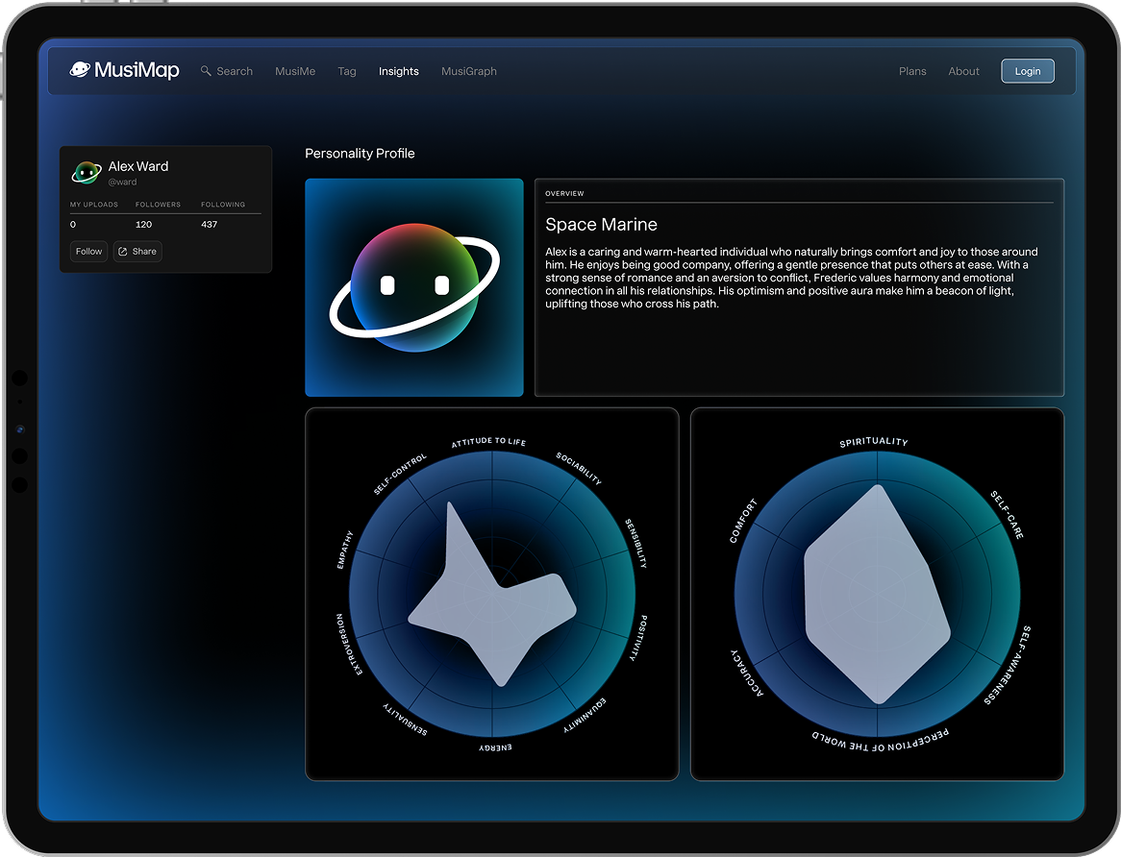Screen dimensions: 1121x857
Task: Open the Tag section
Action: point(347,70)
